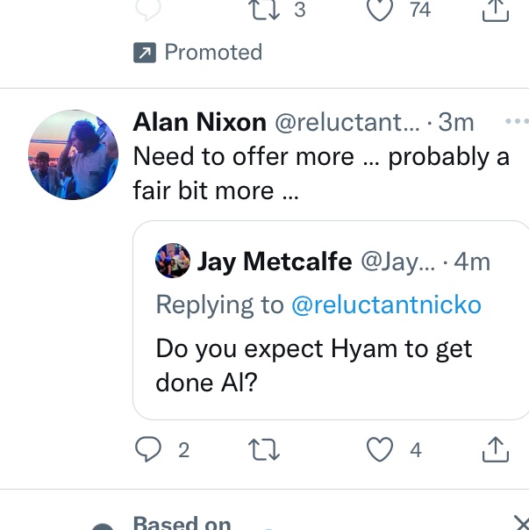Open the Alan Nixon profile name link
Image resolution: width=529 pixels, height=530 pixels.
(x=200, y=122)
